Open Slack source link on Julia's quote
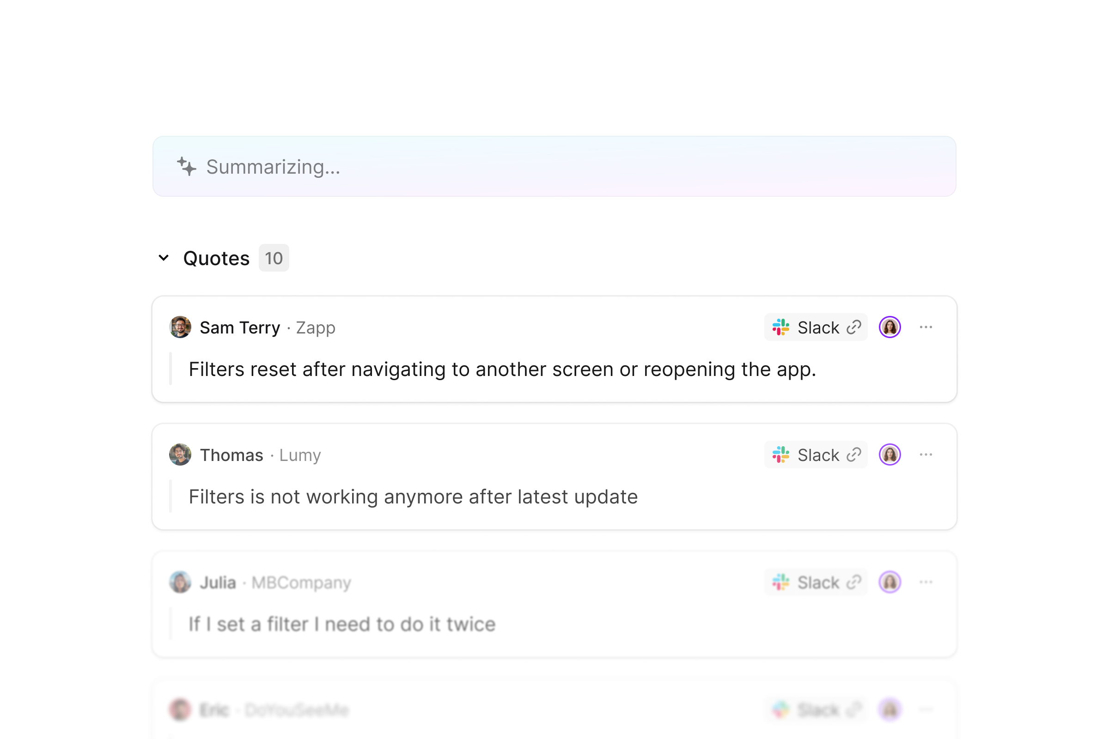The width and height of the screenshot is (1109, 739). click(816, 582)
